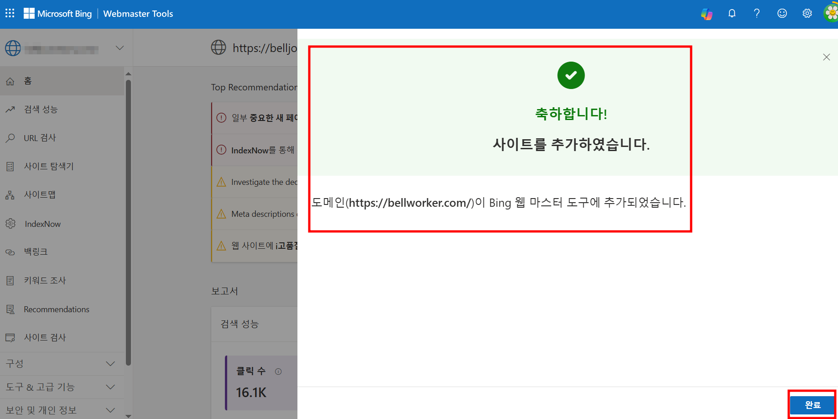Select the 클릭 수 16.1K card
Screen dimensions: 838x419
click(x=262, y=383)
